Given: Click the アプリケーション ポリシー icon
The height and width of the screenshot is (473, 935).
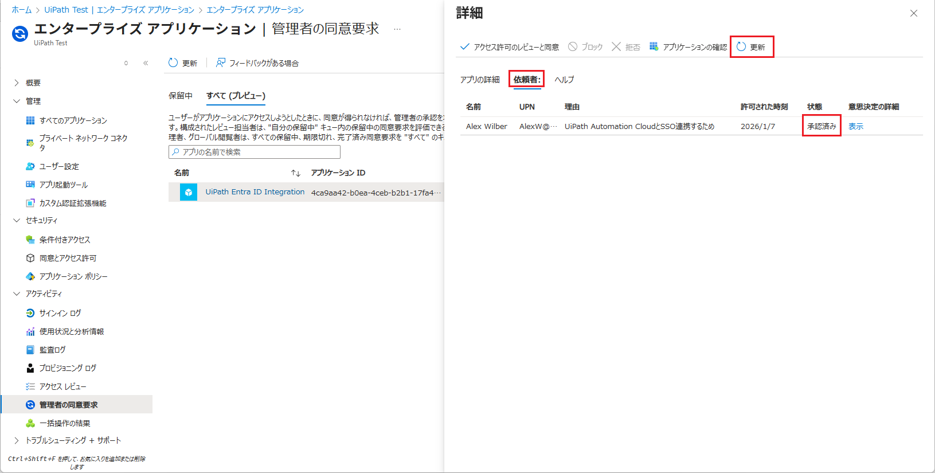Looking at the screenshot, I should pyautogui.click(x=30, y=276).
